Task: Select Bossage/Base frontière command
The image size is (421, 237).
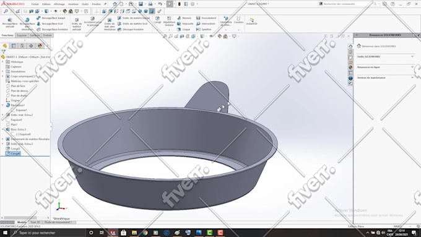Action: pos(53,30)
